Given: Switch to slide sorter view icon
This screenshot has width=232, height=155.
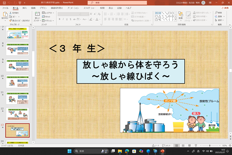Looking at the screenshot, I should point(183,145).
